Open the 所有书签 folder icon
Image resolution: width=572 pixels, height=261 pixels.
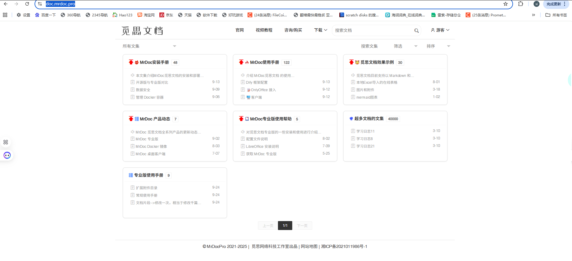point(548,15)
